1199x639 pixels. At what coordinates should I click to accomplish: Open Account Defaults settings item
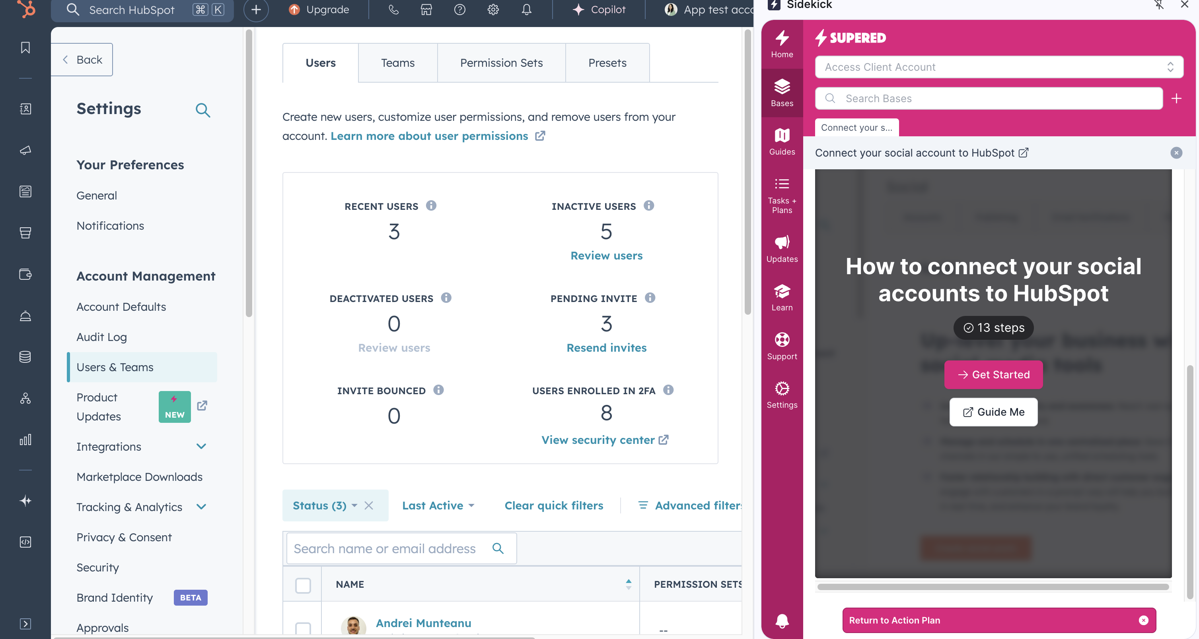click(121, 306)
